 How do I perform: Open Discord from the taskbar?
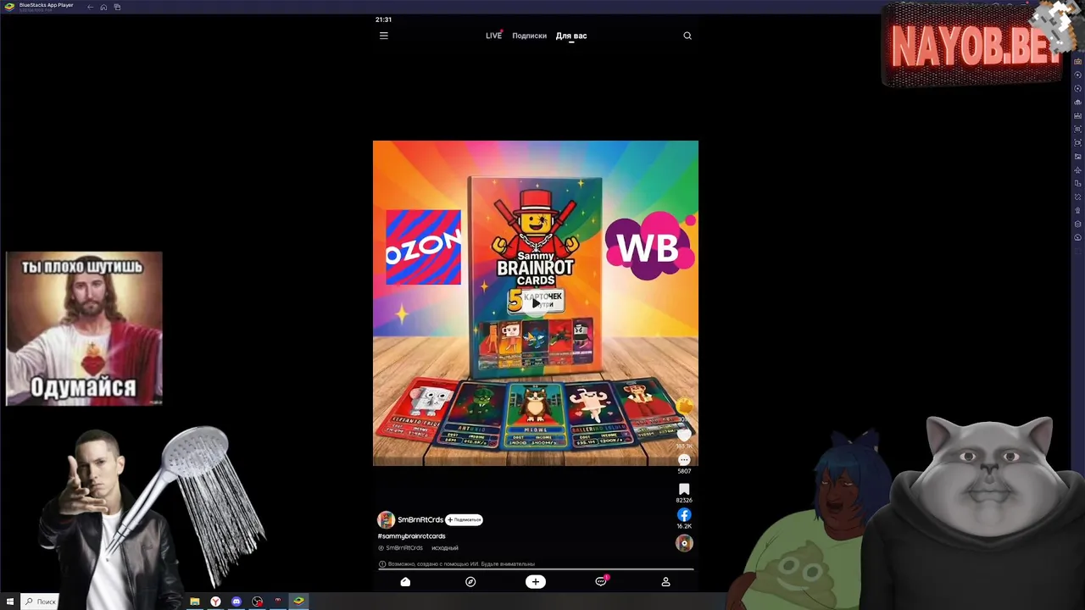[236, 602]
